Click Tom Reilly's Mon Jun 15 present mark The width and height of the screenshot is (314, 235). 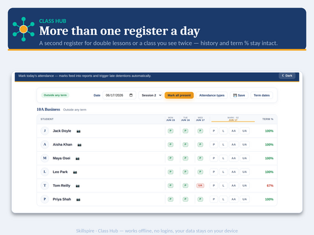(x=171, y=185)
